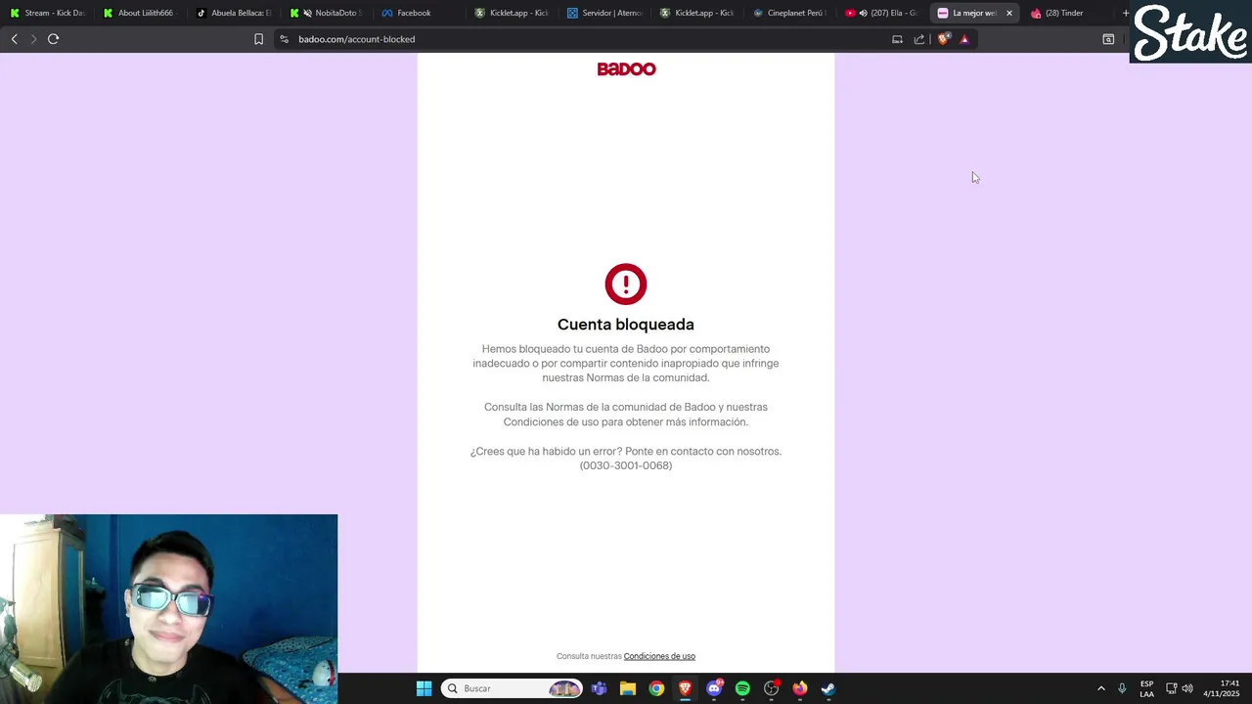Open Steam from the taskbar

828,688
